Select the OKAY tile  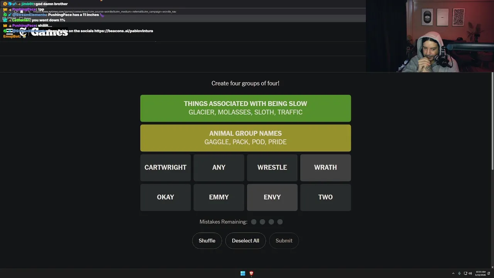coord(166,197)
